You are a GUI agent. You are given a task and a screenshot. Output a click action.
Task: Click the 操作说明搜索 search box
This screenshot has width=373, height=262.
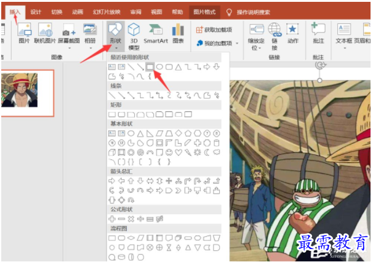(253, 12)
